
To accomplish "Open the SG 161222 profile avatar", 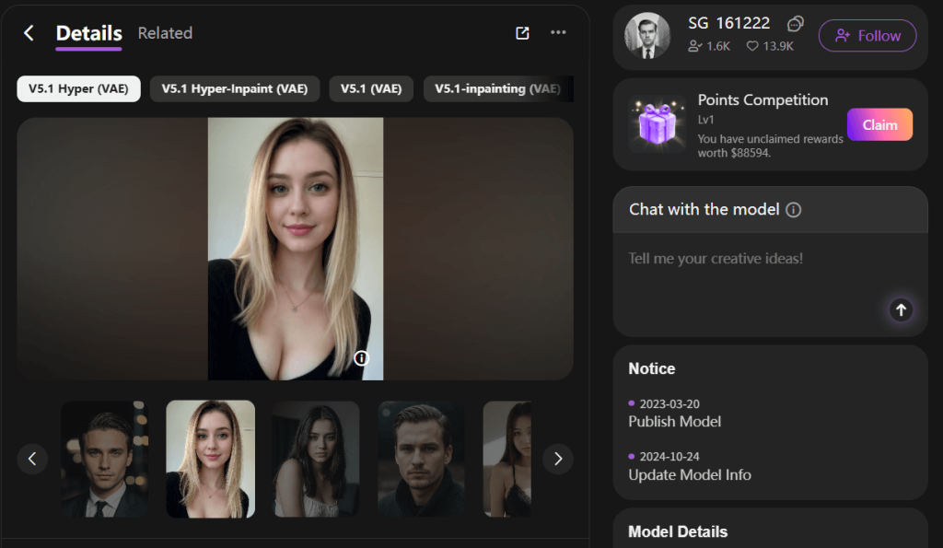I will tap(647, 36).
